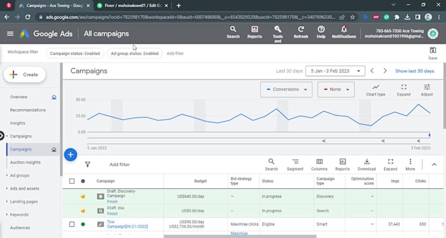Image resolution: width=446 pixels, height=238 pixels.
Task: Open the None metric dropdown
Action: pyautogui.click(x=336, y=90)
